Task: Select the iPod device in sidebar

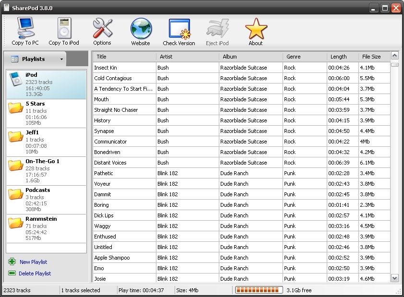Action: [x=46, y=85]
